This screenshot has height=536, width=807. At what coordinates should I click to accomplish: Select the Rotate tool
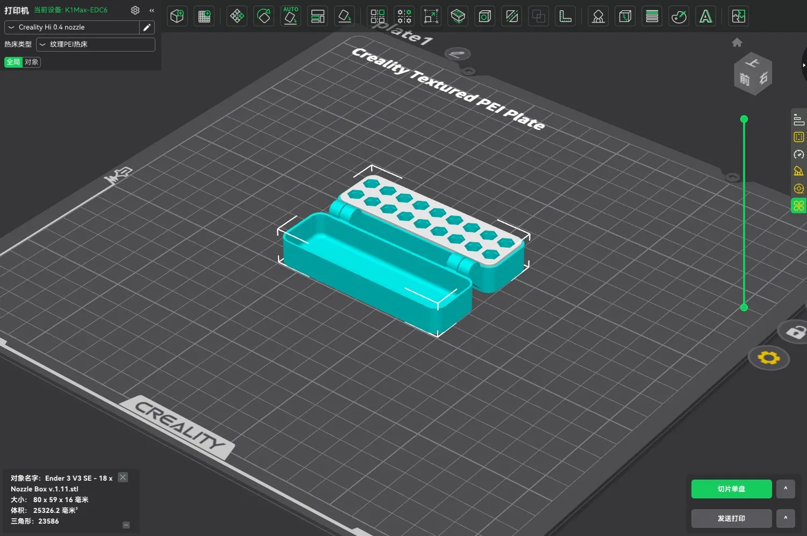coord(264,16)
